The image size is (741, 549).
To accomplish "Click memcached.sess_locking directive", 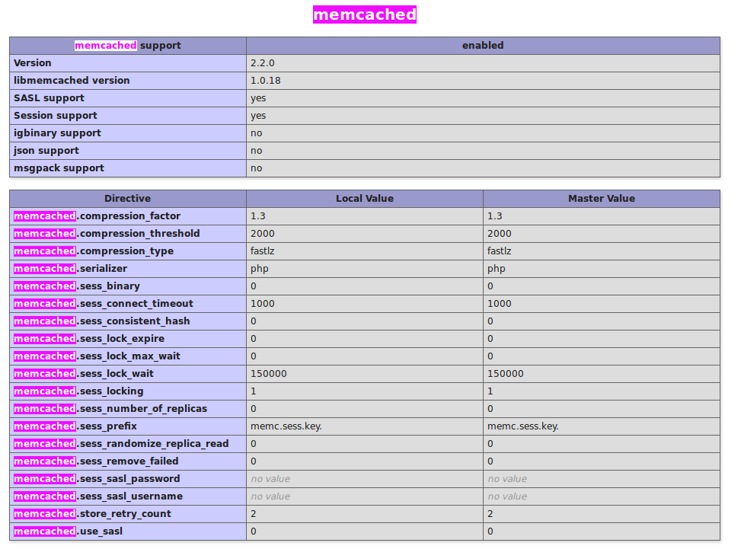I will pos(78,391).
